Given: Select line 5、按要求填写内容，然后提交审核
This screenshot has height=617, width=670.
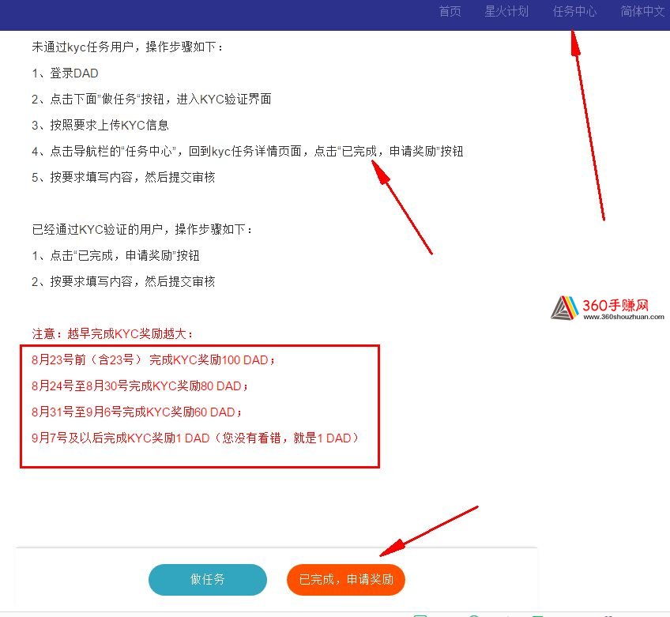Looking at the screenshot, I should pos(123,177).
